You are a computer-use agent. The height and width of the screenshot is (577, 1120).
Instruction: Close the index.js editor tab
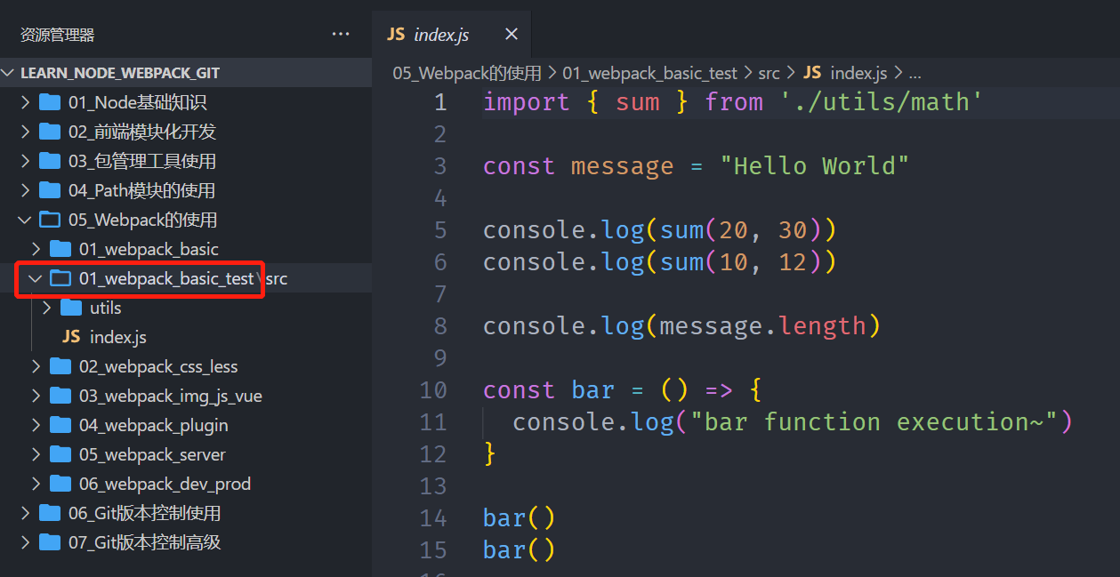pyautogui.click(x=512, y=35)
